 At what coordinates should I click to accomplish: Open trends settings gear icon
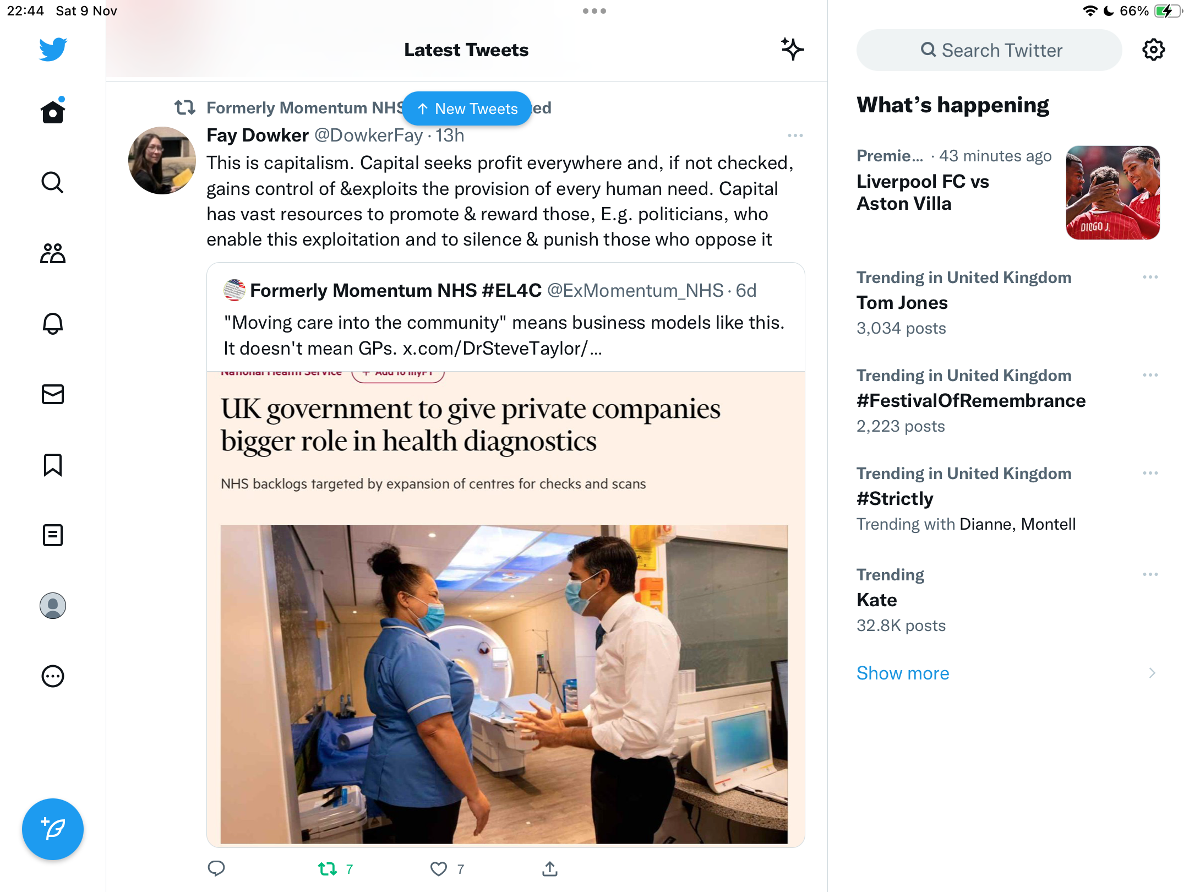pos(1153,50)
